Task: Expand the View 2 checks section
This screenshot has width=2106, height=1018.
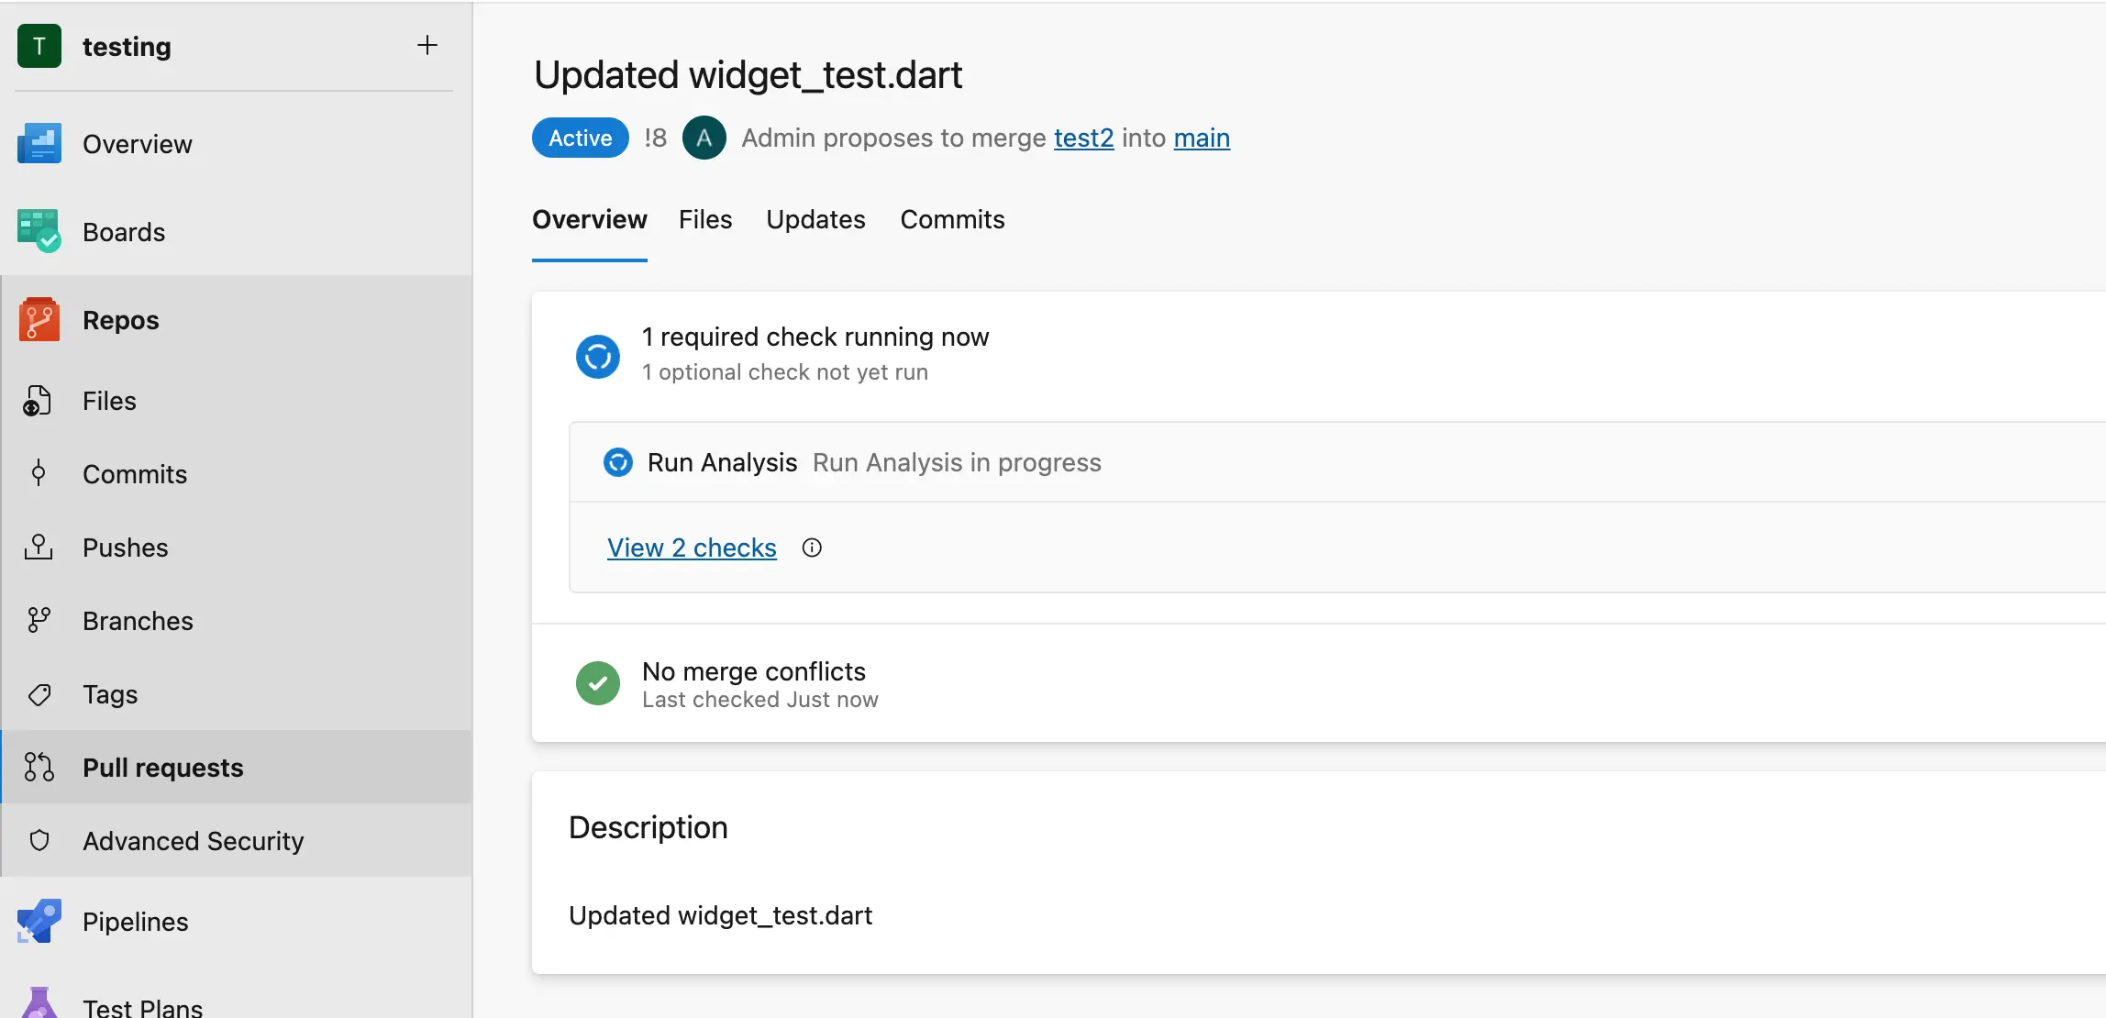Action: pos(691,547)
